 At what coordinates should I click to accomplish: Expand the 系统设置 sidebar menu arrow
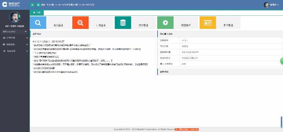(27, 51)
